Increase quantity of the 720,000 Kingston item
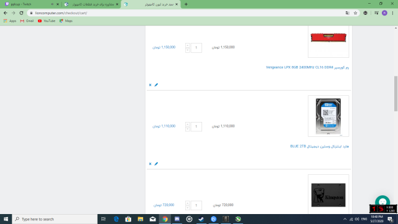Image resolution: width=398 pixels, height=224 pixels. click(188, 203)
